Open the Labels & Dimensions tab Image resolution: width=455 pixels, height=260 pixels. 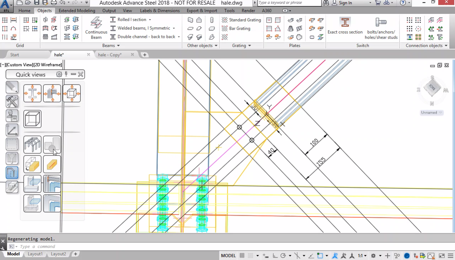click(160, 11)
